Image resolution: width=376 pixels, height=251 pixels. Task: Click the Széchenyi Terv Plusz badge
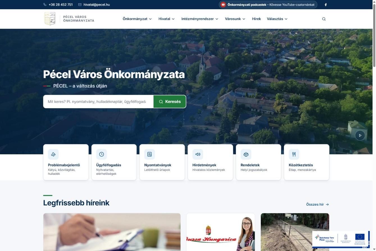(341, 240)
